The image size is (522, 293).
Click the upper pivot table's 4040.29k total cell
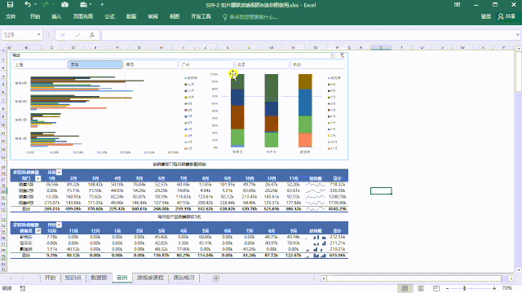[337, 209]
